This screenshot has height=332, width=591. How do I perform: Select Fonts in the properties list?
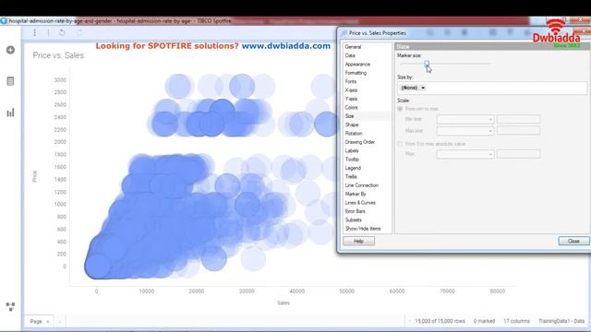(x=351, y=82)
